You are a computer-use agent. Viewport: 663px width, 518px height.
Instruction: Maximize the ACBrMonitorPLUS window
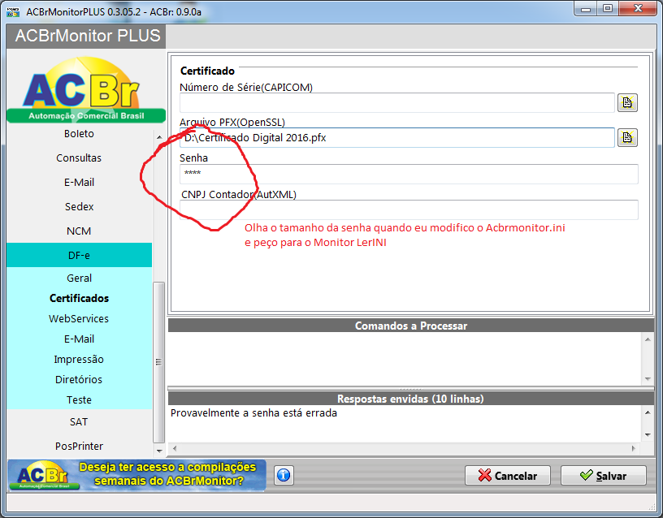[608, 9]
